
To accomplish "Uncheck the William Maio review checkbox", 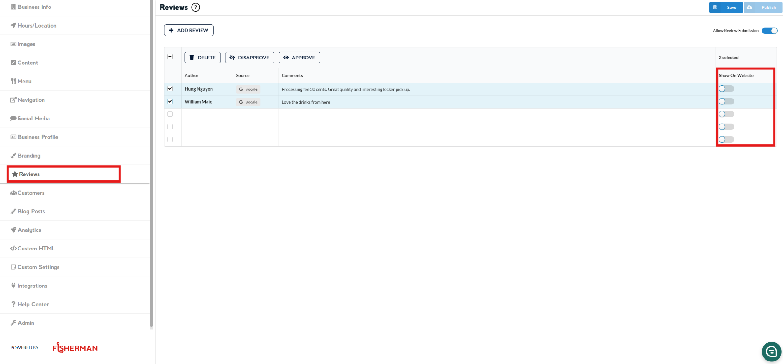I will [x=170, y=101].
